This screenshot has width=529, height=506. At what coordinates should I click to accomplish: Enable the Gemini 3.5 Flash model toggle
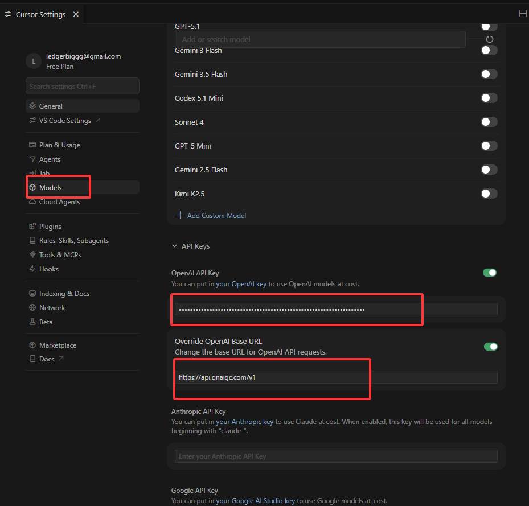489,74
